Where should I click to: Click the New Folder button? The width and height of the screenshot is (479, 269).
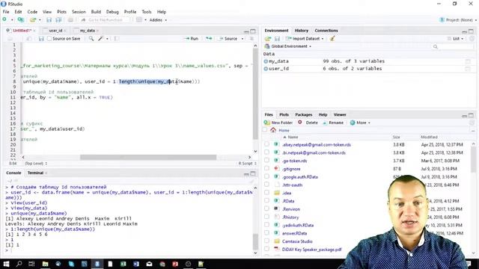pos(278,123)
